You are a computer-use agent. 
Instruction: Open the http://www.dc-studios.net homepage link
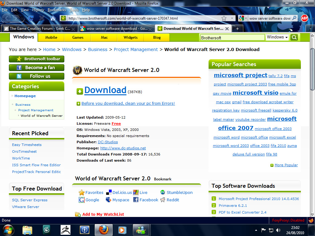click(x=123, y=148)
